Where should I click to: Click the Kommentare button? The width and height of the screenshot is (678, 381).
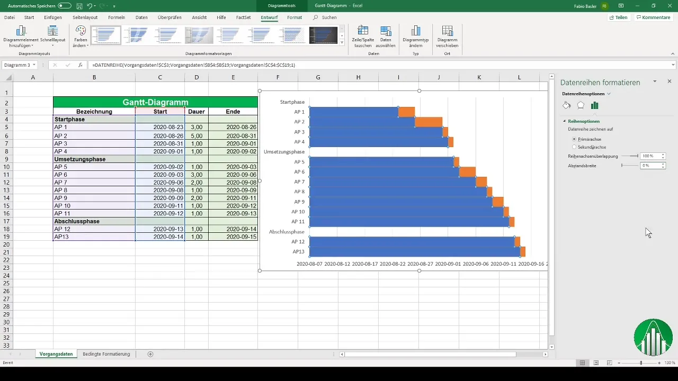[x=653, y=17]
